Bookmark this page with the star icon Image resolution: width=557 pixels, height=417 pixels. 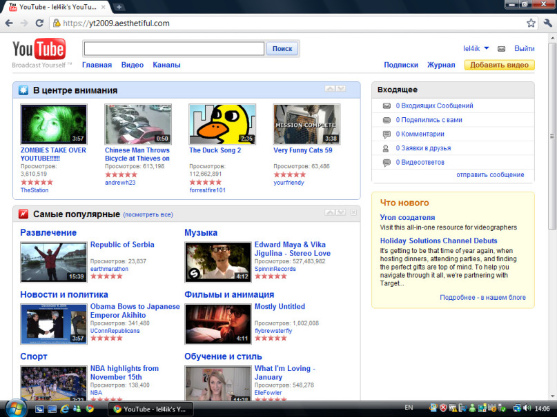click(x=531, y=23)
